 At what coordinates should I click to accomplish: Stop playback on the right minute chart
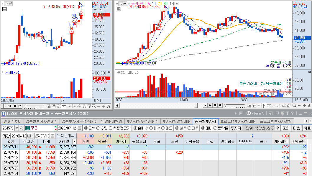tap(215, 105)
